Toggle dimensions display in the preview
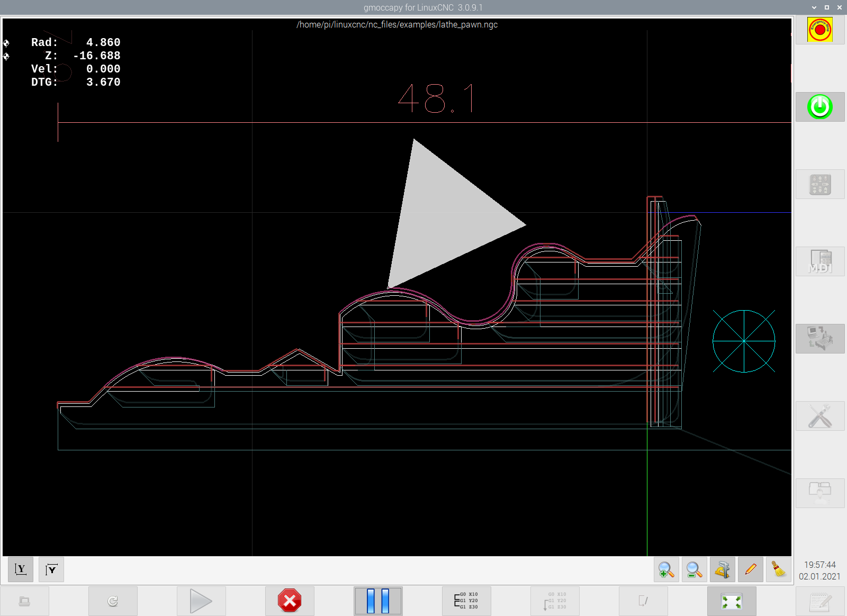Image resolution: width=847 pixels, height=616 pixels. coord(722,569)
